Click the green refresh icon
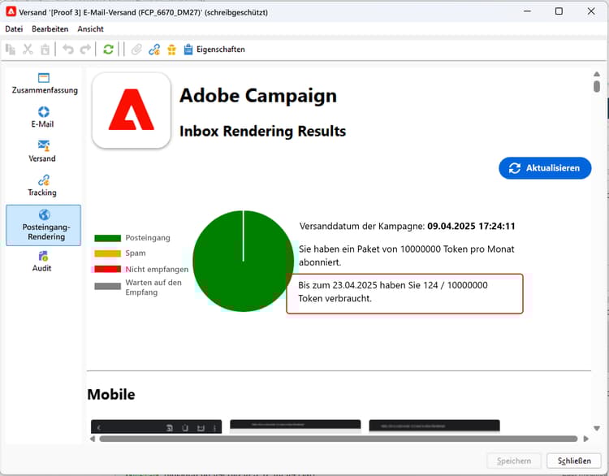609x476 pixels. (108, 50)
